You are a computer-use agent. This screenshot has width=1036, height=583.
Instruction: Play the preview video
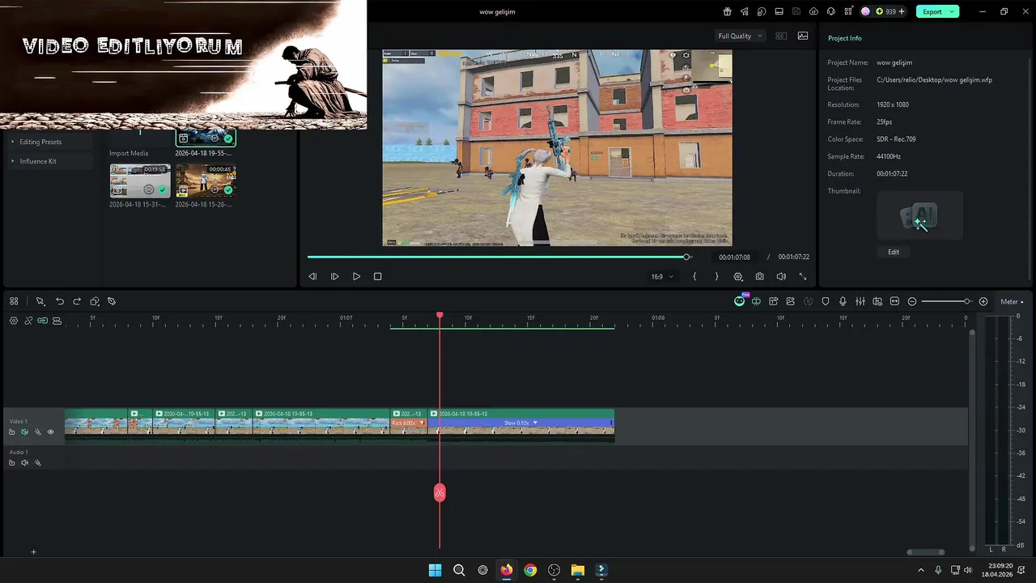pyautogui.click(x=356, y=276)
